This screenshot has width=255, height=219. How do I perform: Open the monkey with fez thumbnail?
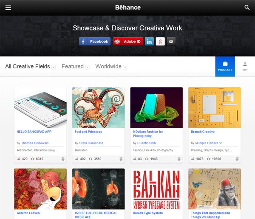215,189
